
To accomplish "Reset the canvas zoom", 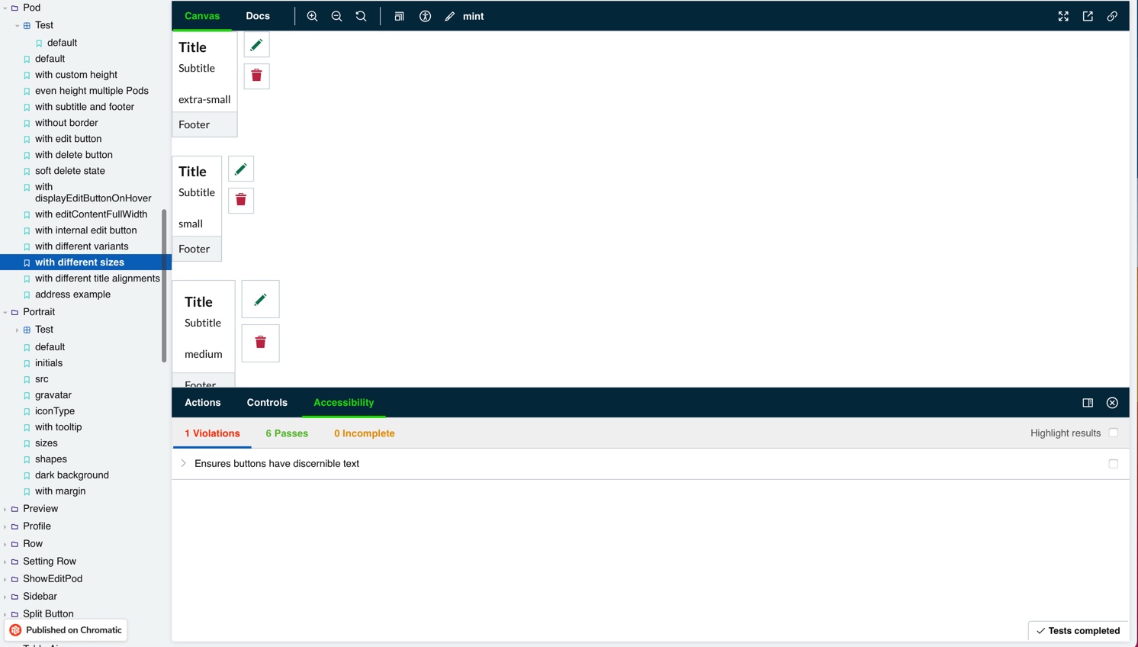I will point(361,16).
